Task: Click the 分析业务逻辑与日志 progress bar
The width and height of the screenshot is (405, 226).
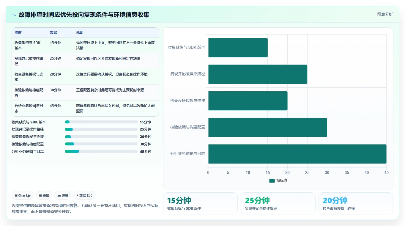Action: [x=101, y=151]
